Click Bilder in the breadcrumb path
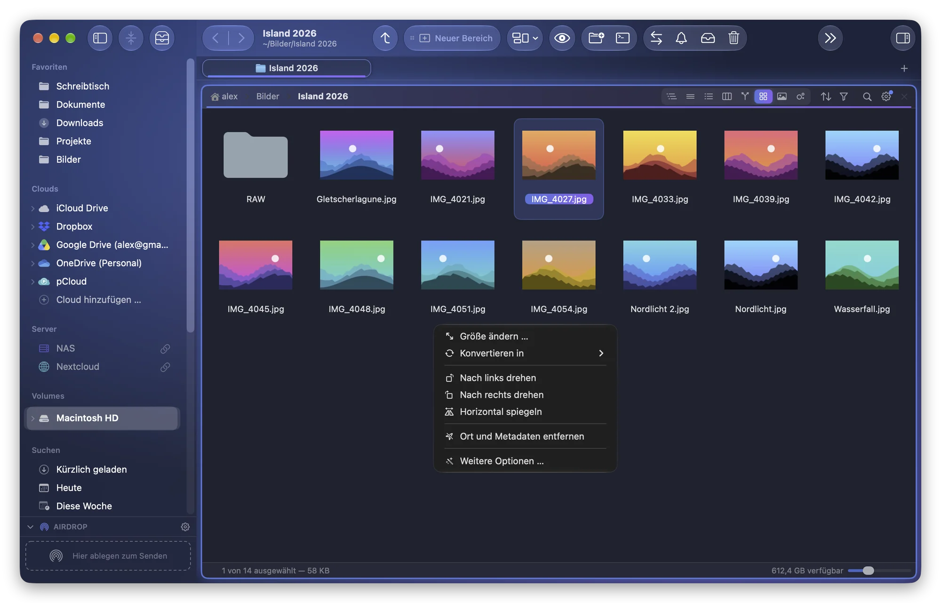Viewport: 941px width, 603px height. 268,96
